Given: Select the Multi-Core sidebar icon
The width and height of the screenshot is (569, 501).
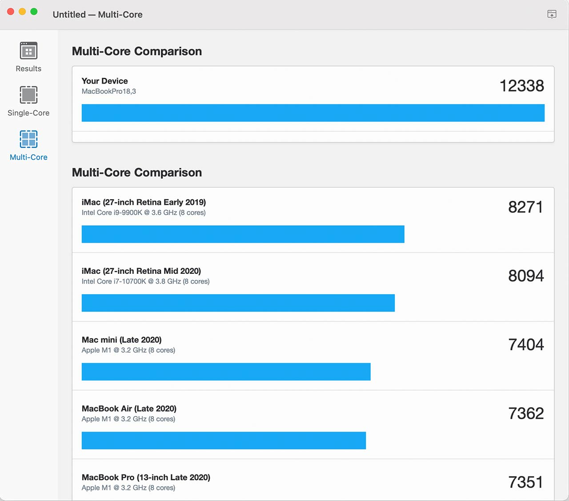Looking at the screenshot, I should pos(28,139).
